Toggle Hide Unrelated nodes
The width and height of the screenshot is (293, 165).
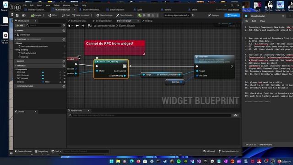click(x=81, y=15)
